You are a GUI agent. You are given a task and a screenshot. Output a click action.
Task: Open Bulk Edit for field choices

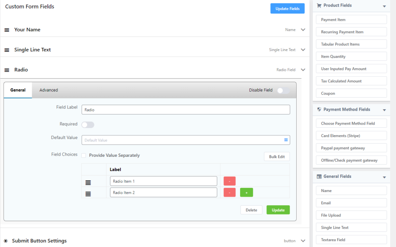coord(277,157)
